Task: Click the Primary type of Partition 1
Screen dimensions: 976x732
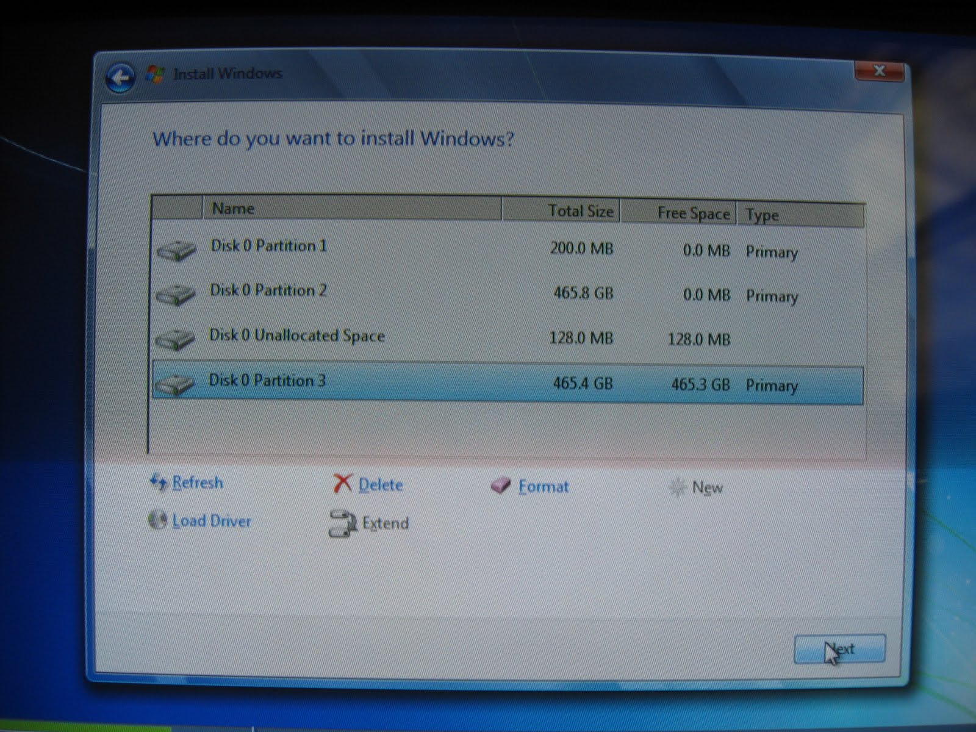Action: [772, 253]
